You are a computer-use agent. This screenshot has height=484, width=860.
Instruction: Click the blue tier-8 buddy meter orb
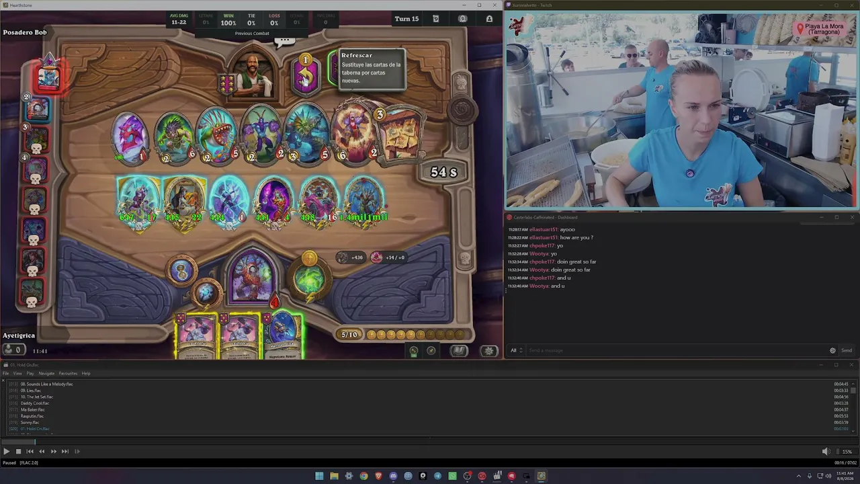181,271
